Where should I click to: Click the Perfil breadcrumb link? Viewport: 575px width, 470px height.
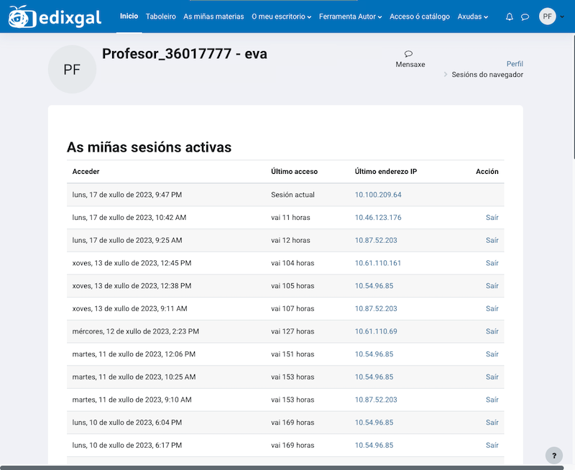coord(515,64)
